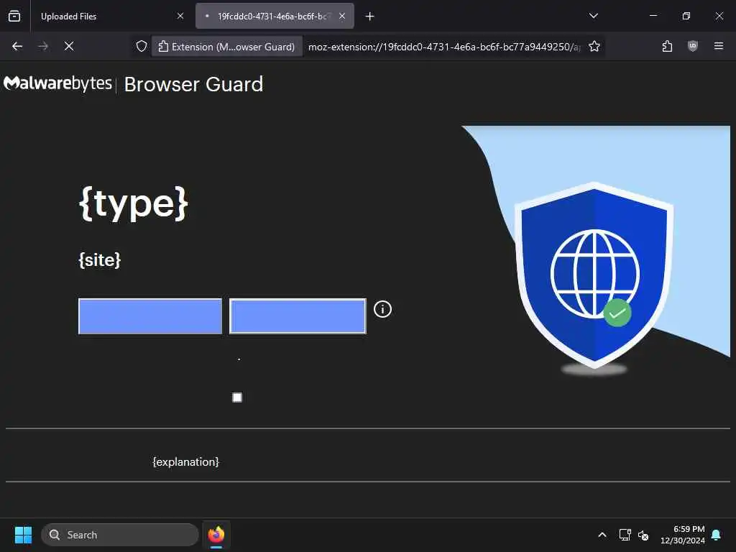Expand the list all tabs chevron
The image size is (736, 552).
coord(593,16)
